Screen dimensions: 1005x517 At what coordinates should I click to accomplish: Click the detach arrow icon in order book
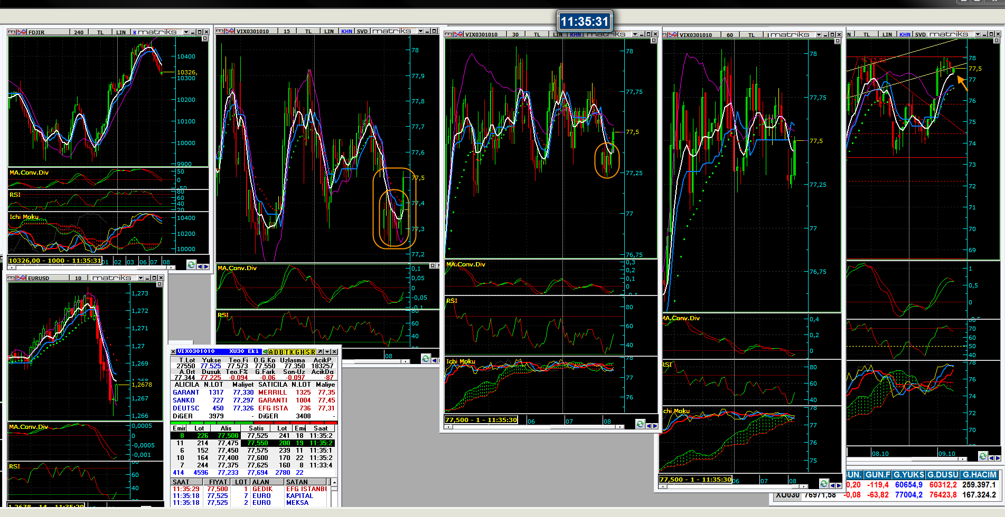(x=320, y=352)
